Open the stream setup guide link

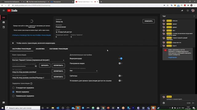pyautogui.click(x=31, y=35)
